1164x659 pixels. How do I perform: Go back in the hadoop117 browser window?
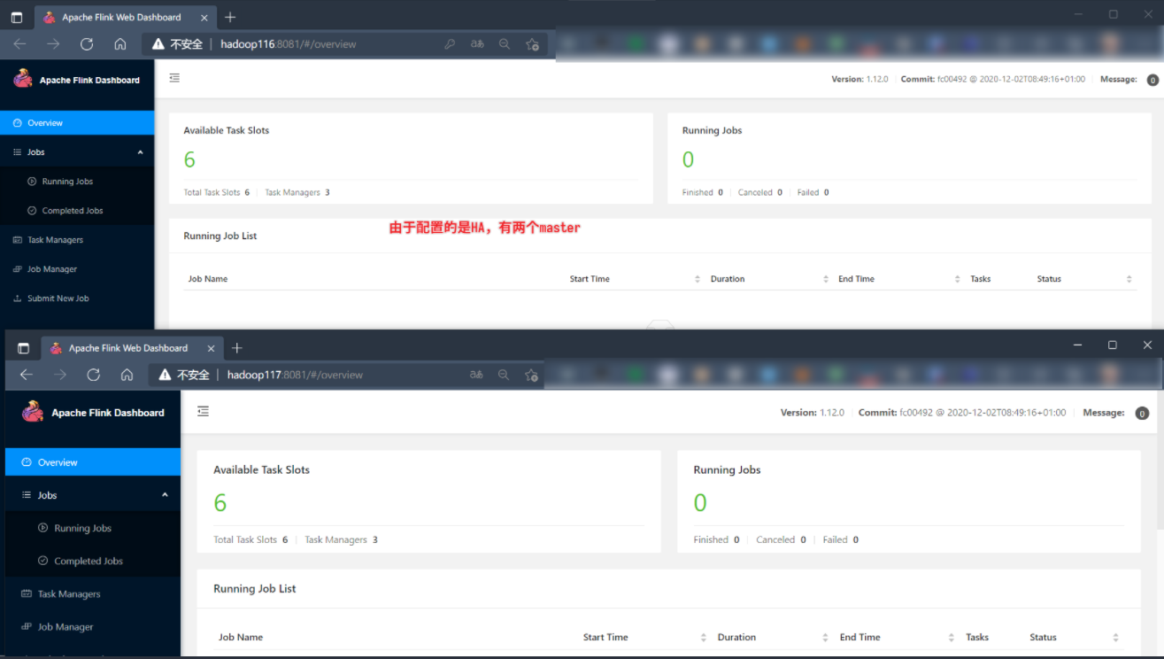[27, 375]
